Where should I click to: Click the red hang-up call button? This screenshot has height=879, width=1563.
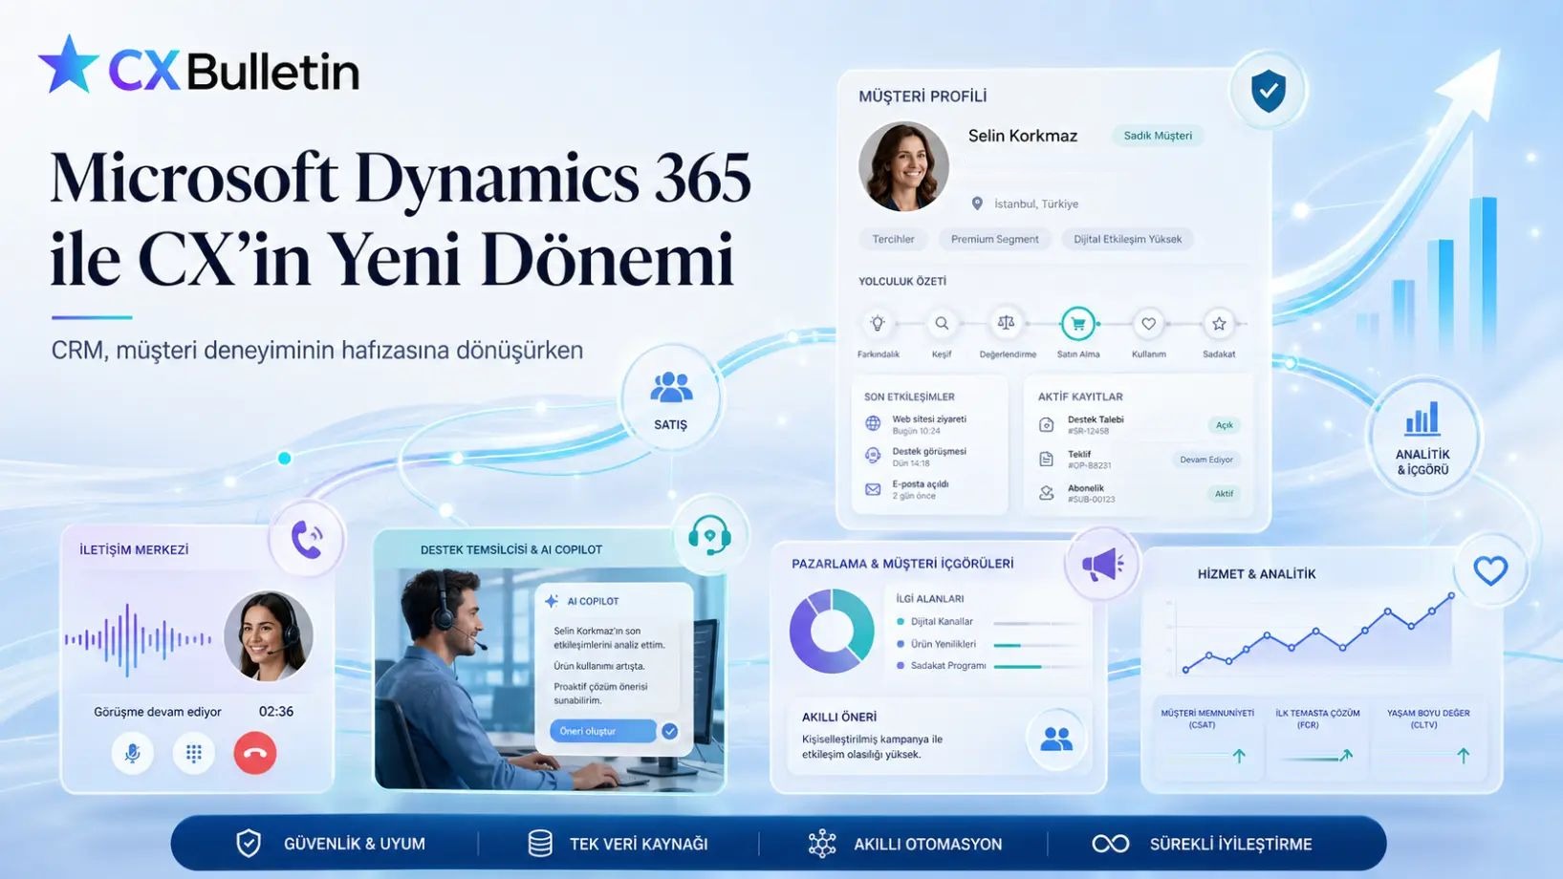click(255, 753)
